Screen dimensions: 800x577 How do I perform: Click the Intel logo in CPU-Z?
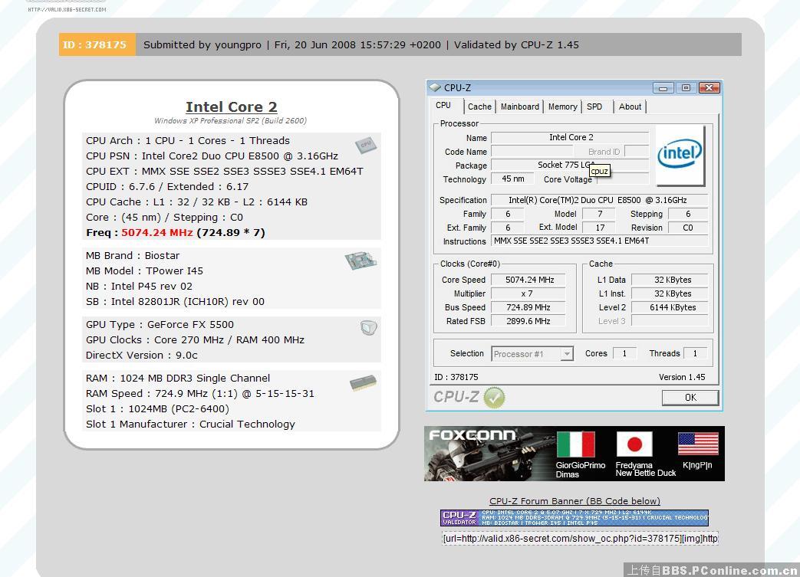(680, 155)
